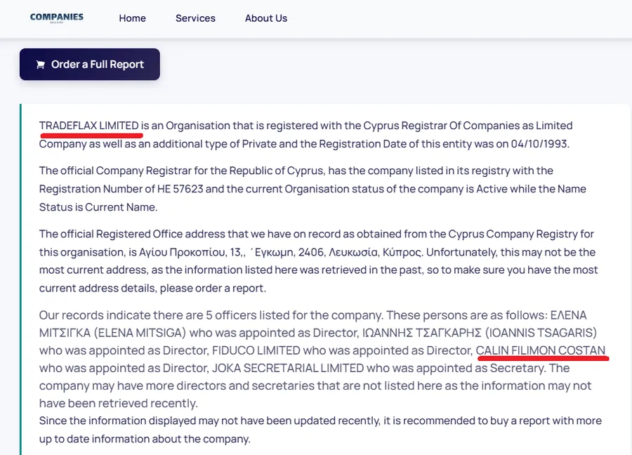The height and width of the screenshot is (455, 632).
Task: Click FIDUCO LIMITED director name
Action: (x=256, y=350)
